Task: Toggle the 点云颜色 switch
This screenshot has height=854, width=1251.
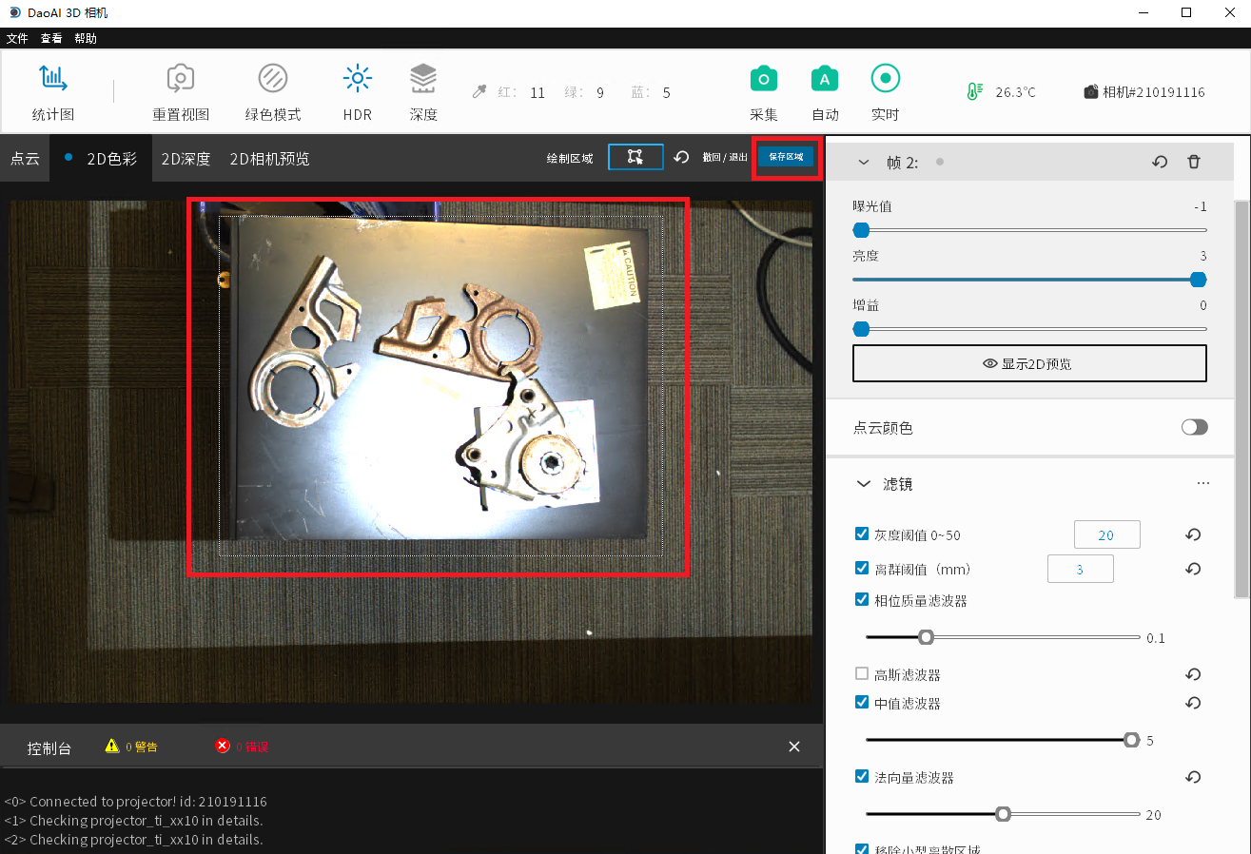Action: coord(1194,427)
